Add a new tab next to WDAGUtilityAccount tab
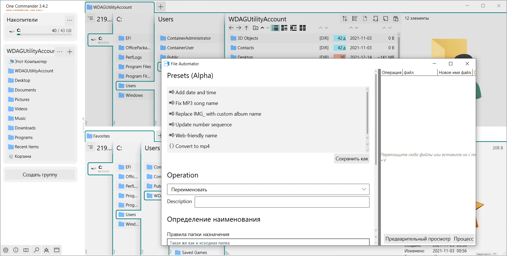This screenshot has width=507, height=256. pyautogui.click(x=161, y=7)
